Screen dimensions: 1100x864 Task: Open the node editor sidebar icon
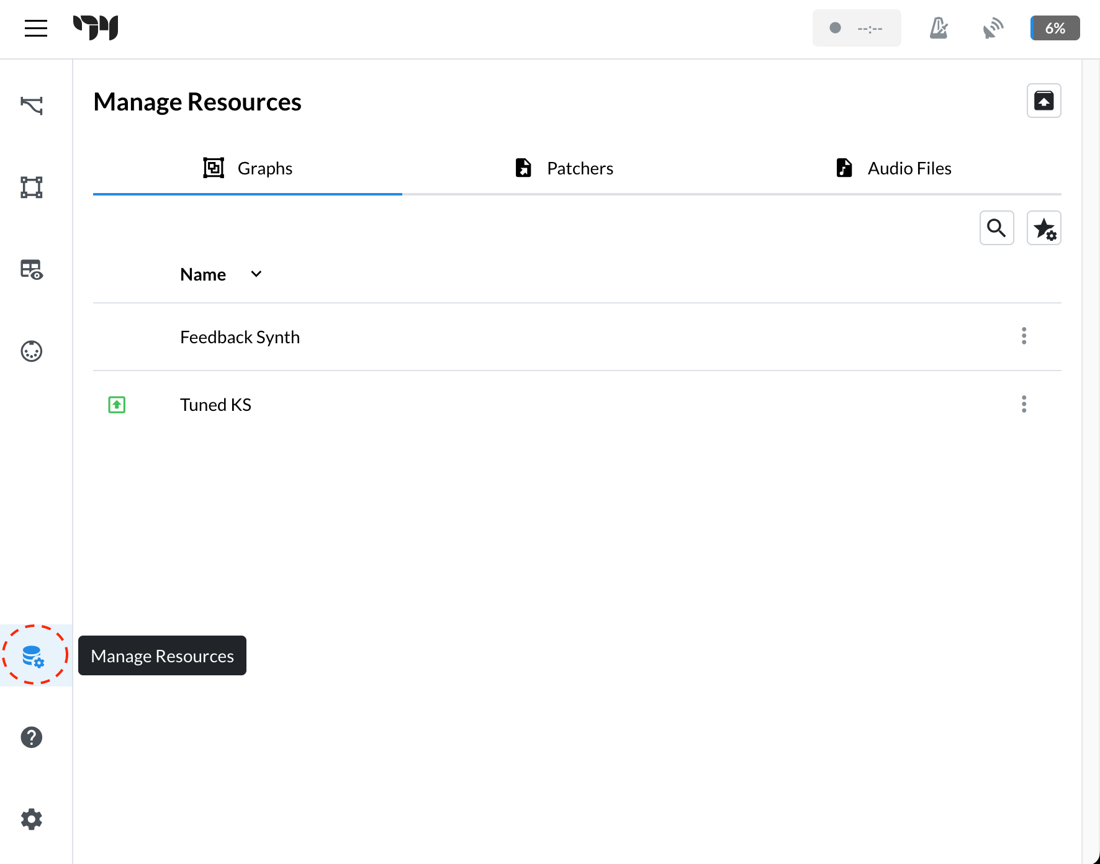click(32, 187)
